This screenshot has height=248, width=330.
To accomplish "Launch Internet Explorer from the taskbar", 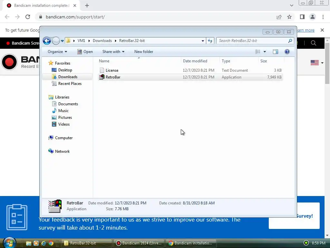I will (44, 243).
